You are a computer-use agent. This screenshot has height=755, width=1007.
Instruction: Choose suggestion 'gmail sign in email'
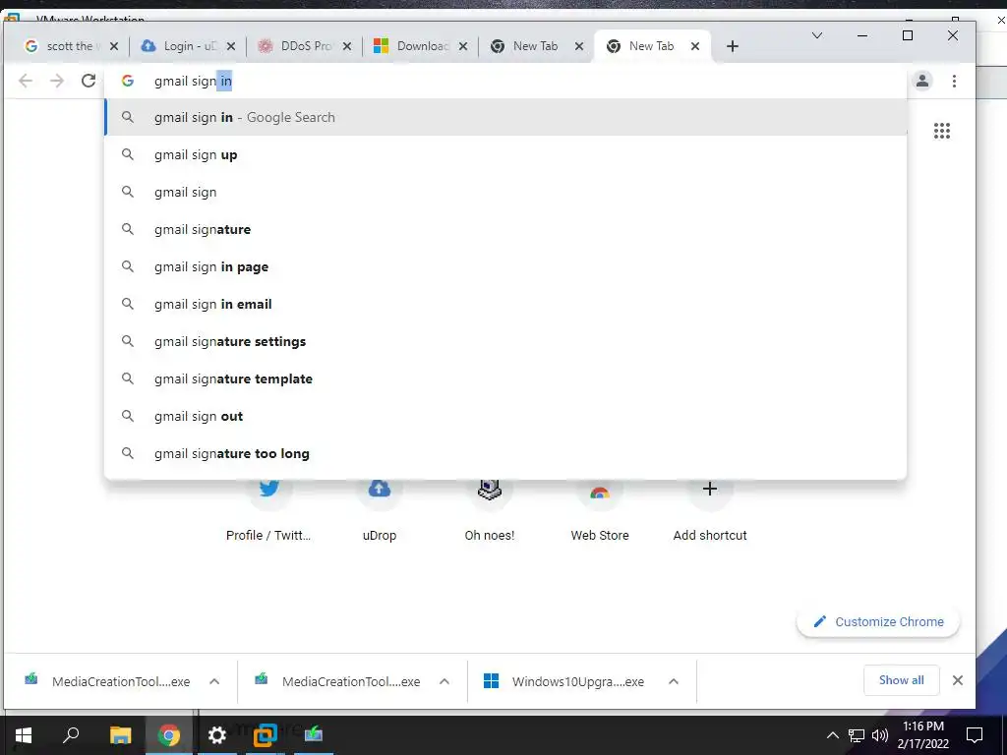pyautogui.click(x=505, y=304)
